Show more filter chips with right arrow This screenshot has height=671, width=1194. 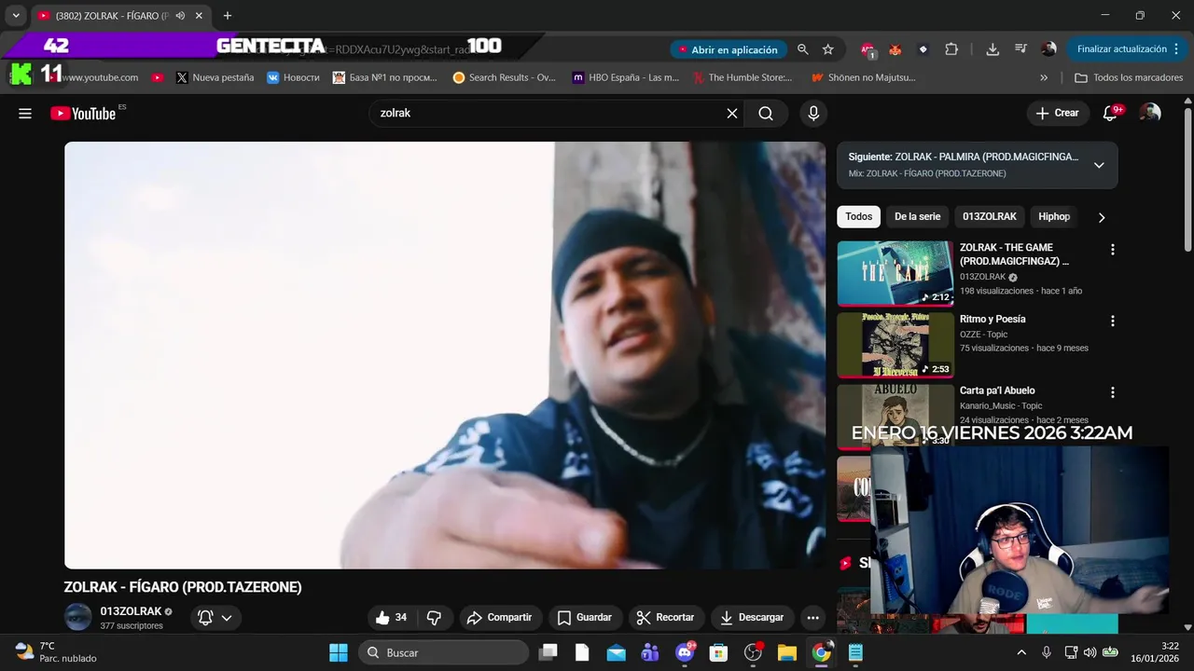pos(1102,217)
